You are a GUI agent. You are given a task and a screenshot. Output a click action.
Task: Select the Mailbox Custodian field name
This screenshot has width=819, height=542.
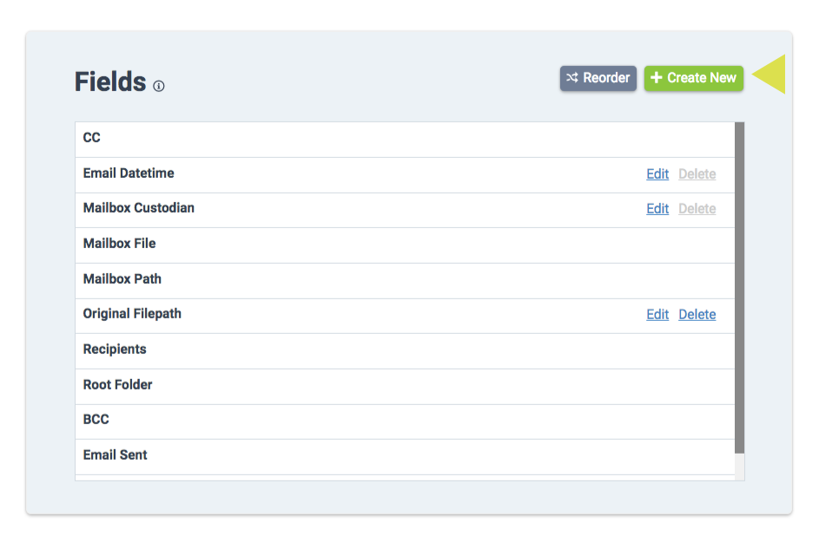click(x=138, y=208)
